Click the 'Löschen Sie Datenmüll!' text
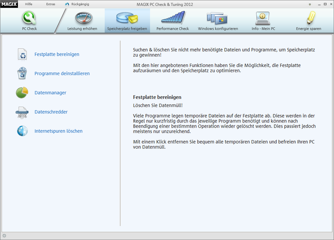 coord(158,105)
